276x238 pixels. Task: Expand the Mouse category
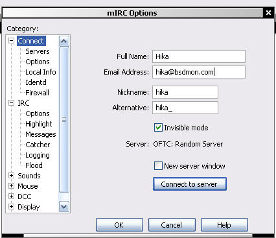(11, 186)
